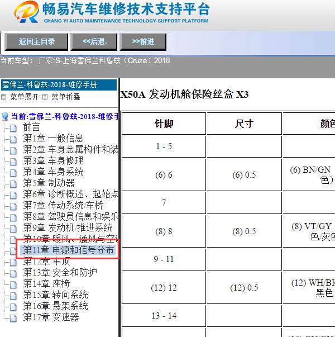335x337 pixels.
Task: Click the size cell "(6) 0.5"
Action: coord(244,175)
